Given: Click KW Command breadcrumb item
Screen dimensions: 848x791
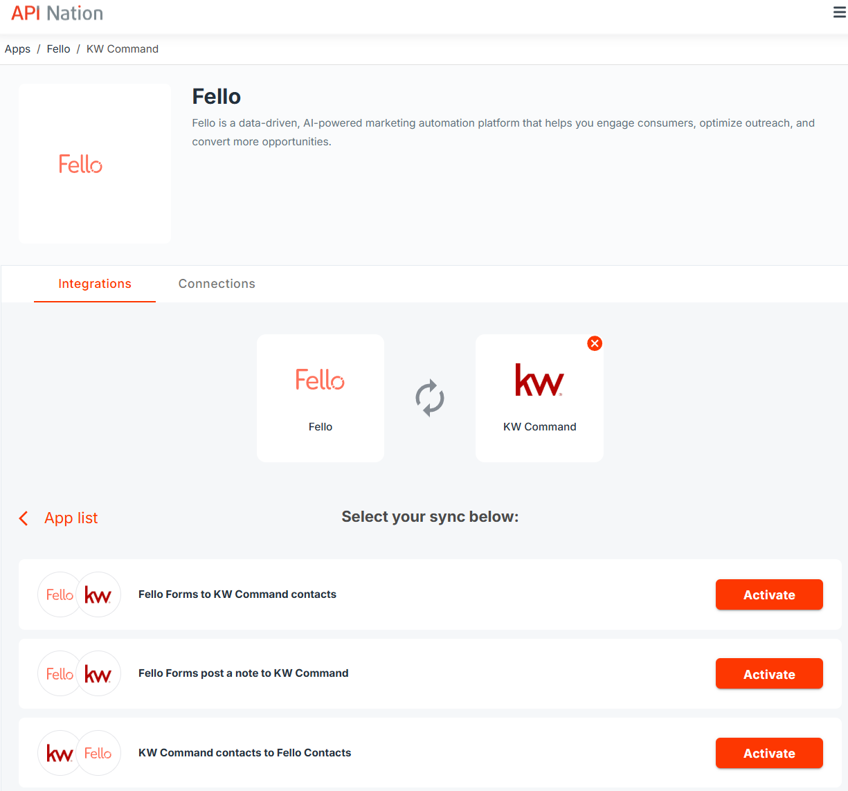Looking at the screenshot, I should pos(123,49).
